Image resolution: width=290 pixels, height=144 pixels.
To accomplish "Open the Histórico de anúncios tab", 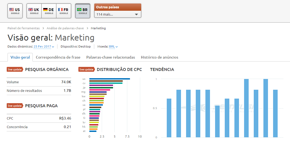I will pyautogui.click(x=160, y=57).
